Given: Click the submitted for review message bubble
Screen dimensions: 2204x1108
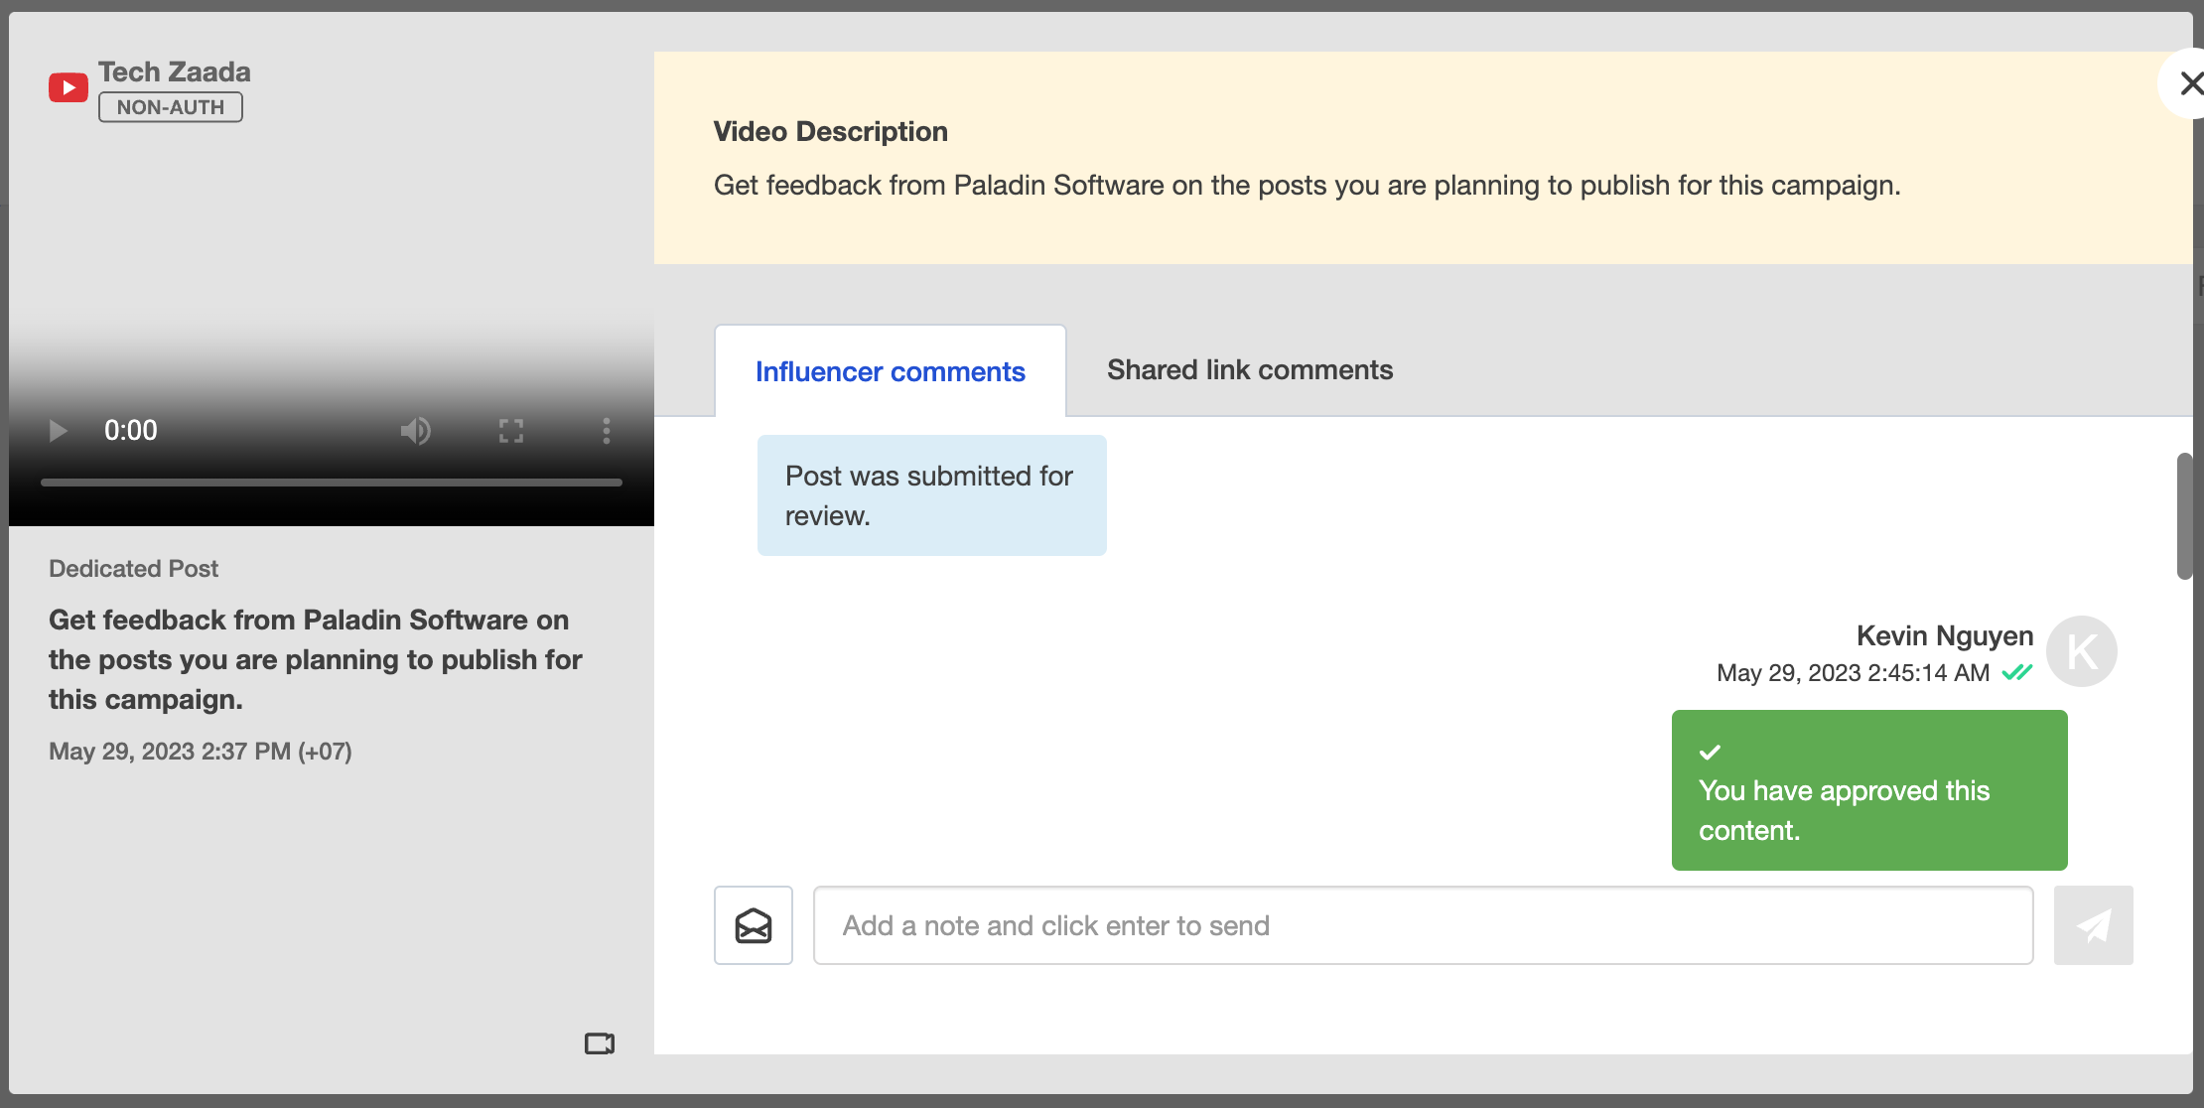Looking at the screenshot, I should pos(931,494).
